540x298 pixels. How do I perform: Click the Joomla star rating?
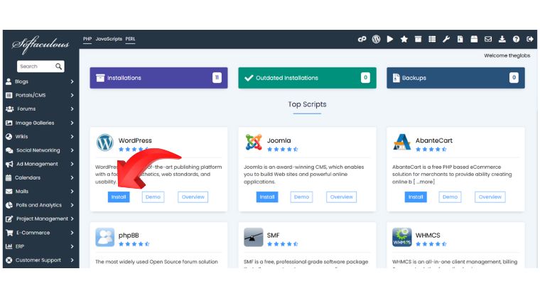(282, 149)
